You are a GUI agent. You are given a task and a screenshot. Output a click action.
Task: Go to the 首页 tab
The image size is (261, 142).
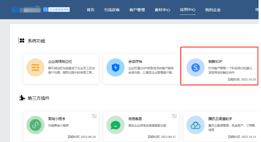90,10
